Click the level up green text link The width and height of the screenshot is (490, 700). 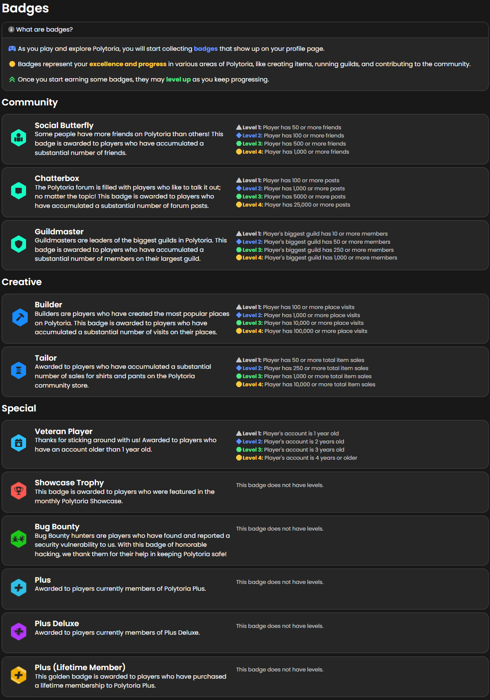point(178,79)
